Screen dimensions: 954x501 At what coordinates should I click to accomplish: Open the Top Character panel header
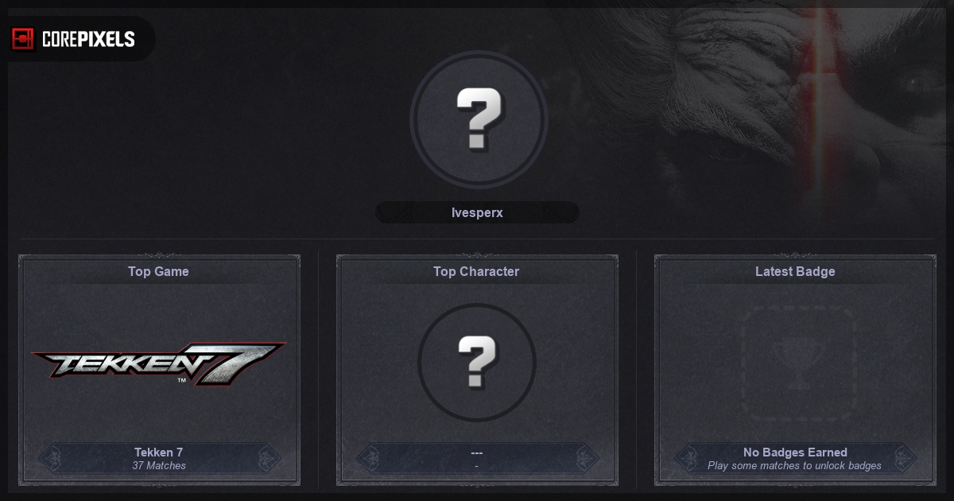point(476,271)
